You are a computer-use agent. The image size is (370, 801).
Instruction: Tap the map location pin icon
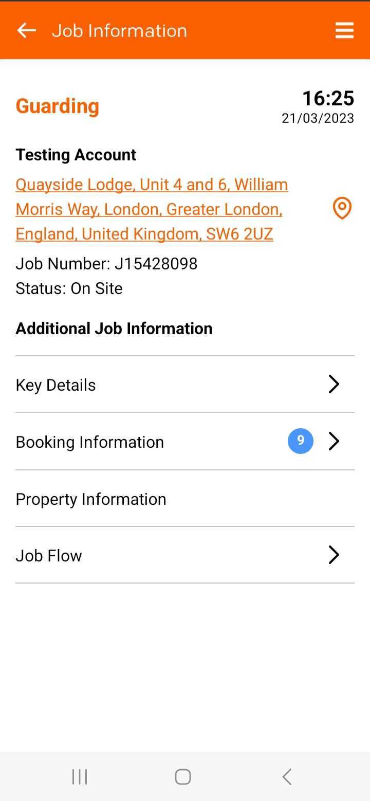tap(342, 208)
